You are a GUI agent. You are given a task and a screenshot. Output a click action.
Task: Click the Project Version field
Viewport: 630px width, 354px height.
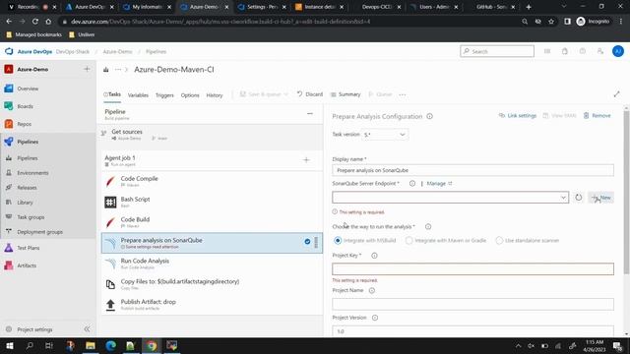[x=472, y=331]
